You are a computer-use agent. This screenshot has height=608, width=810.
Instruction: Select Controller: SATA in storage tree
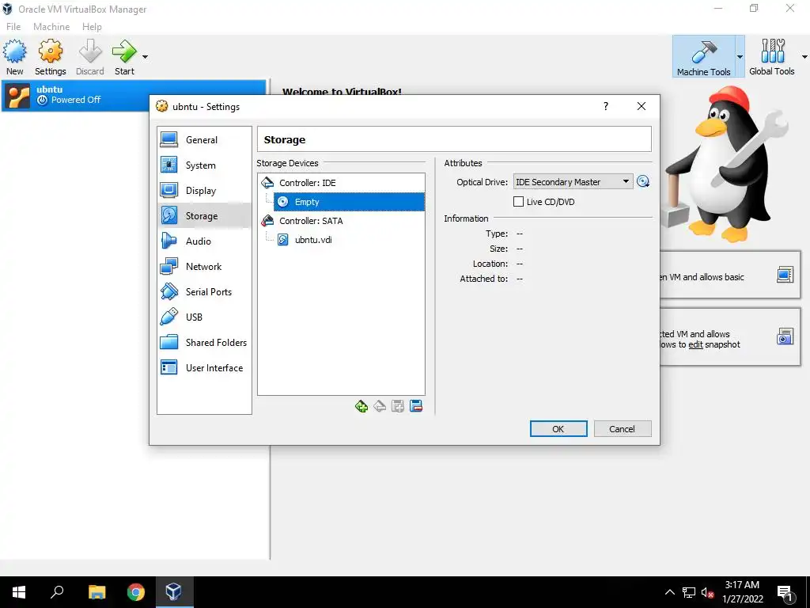pos(341,221)
